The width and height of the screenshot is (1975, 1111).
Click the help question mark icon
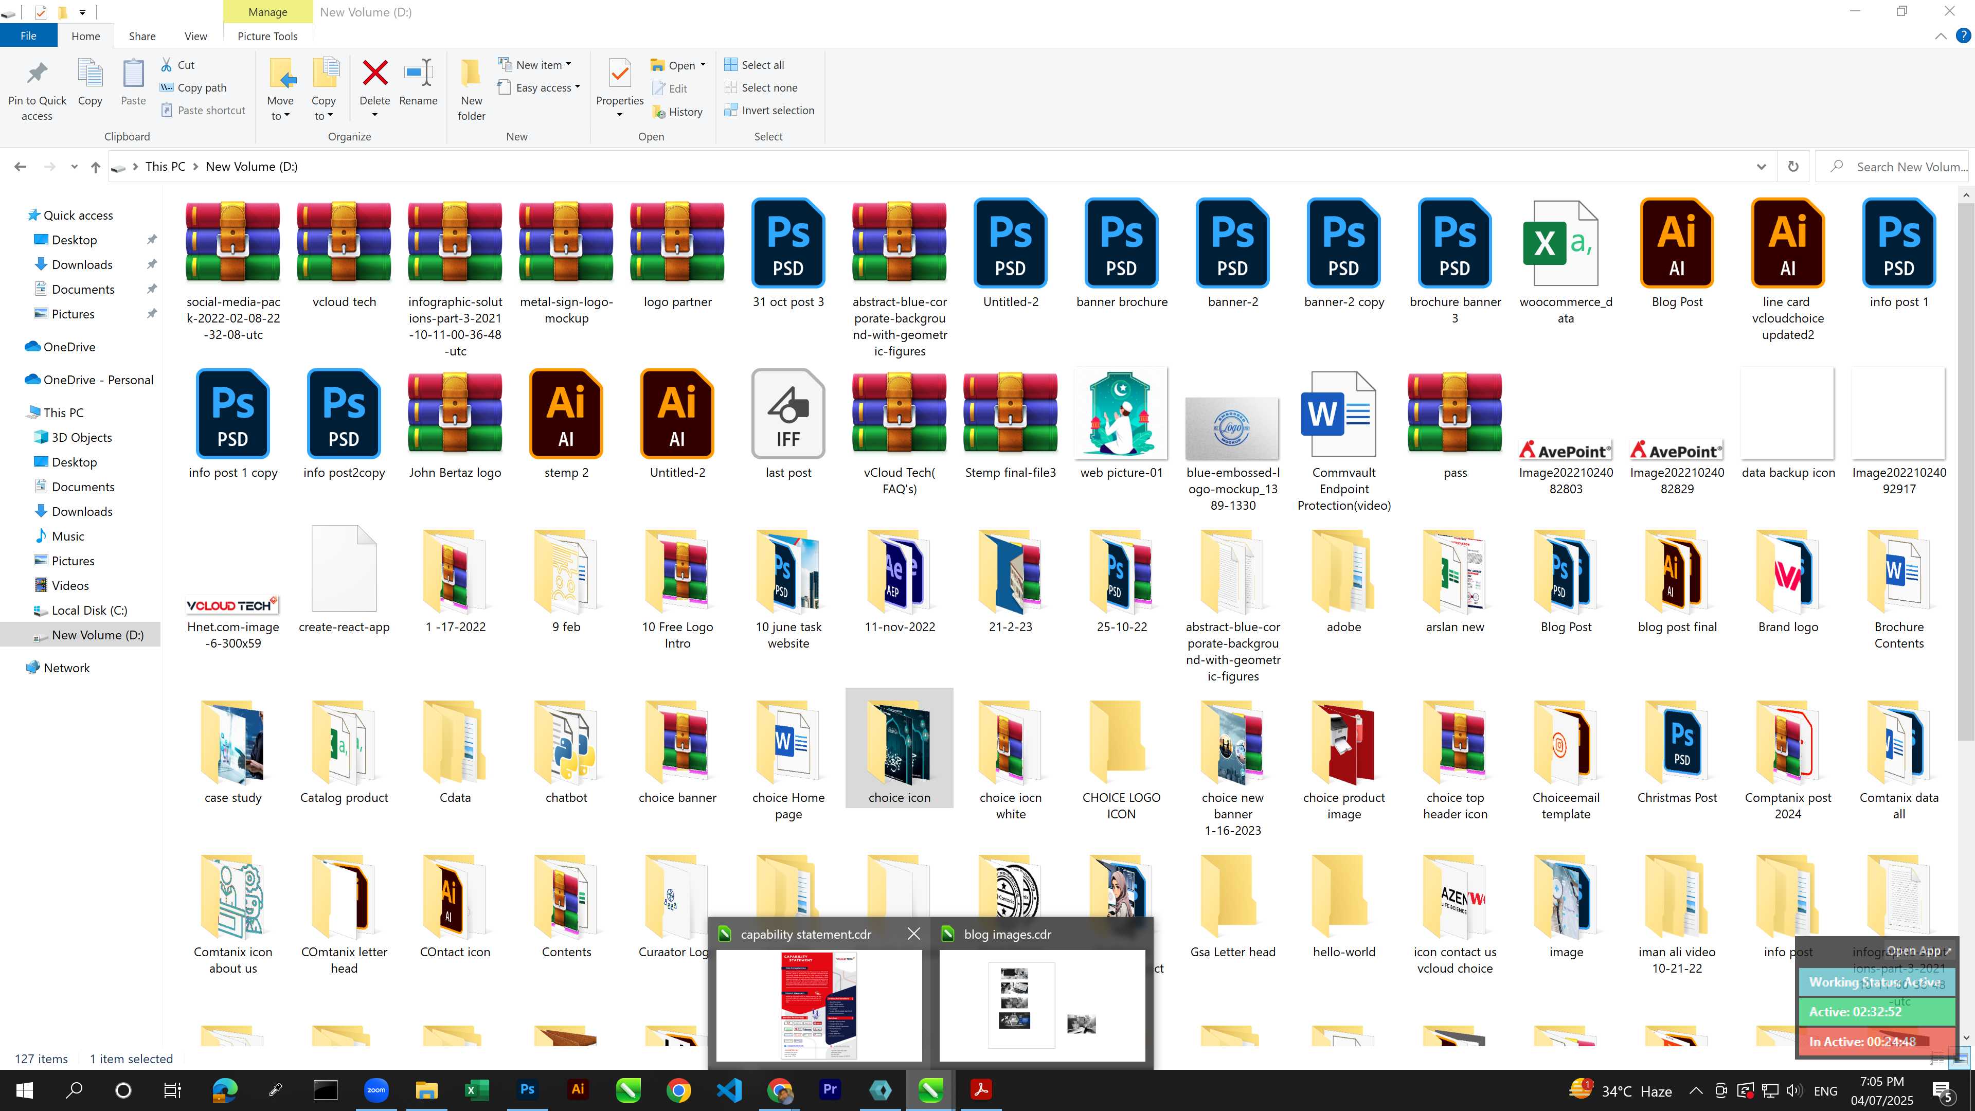1963,36
